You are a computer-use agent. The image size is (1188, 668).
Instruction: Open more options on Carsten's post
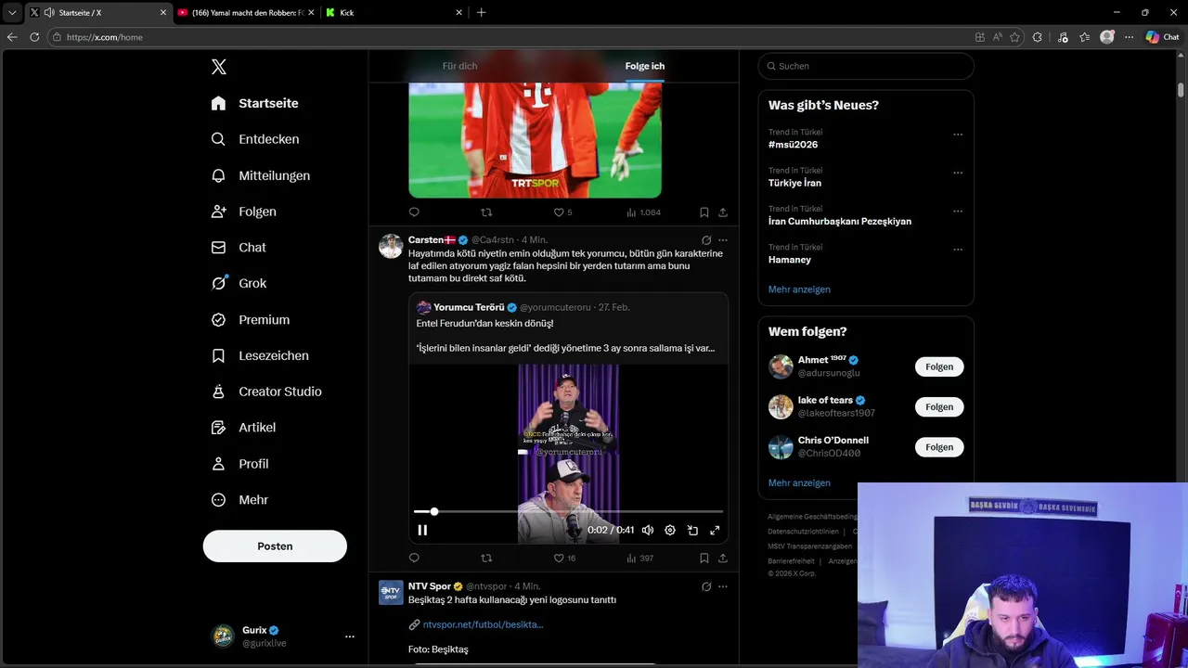click(723, 240)
